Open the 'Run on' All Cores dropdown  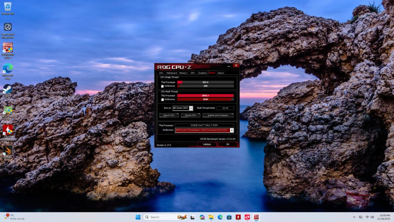[x=183, y=108]
